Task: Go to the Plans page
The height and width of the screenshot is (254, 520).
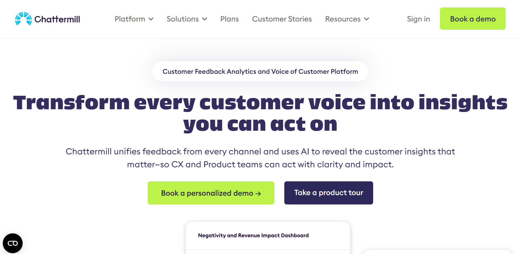Action: tap(229, 19)
